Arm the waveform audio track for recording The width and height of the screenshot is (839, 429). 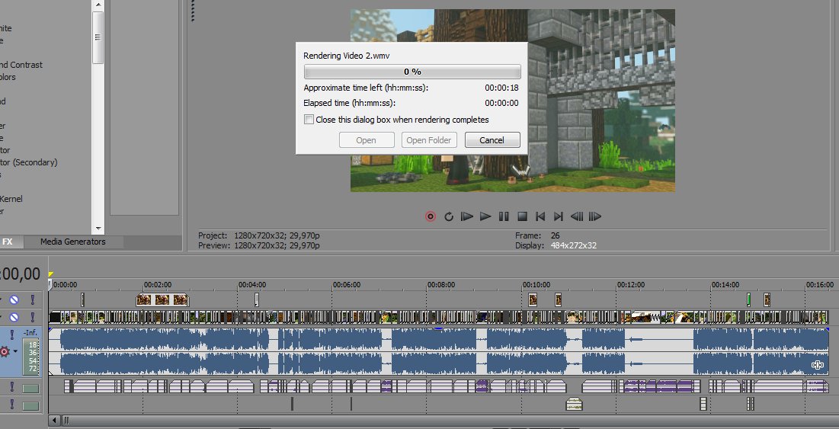5,351
